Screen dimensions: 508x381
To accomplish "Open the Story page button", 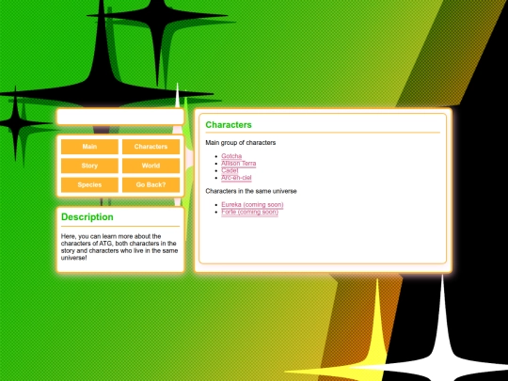I will coord(89,166).
